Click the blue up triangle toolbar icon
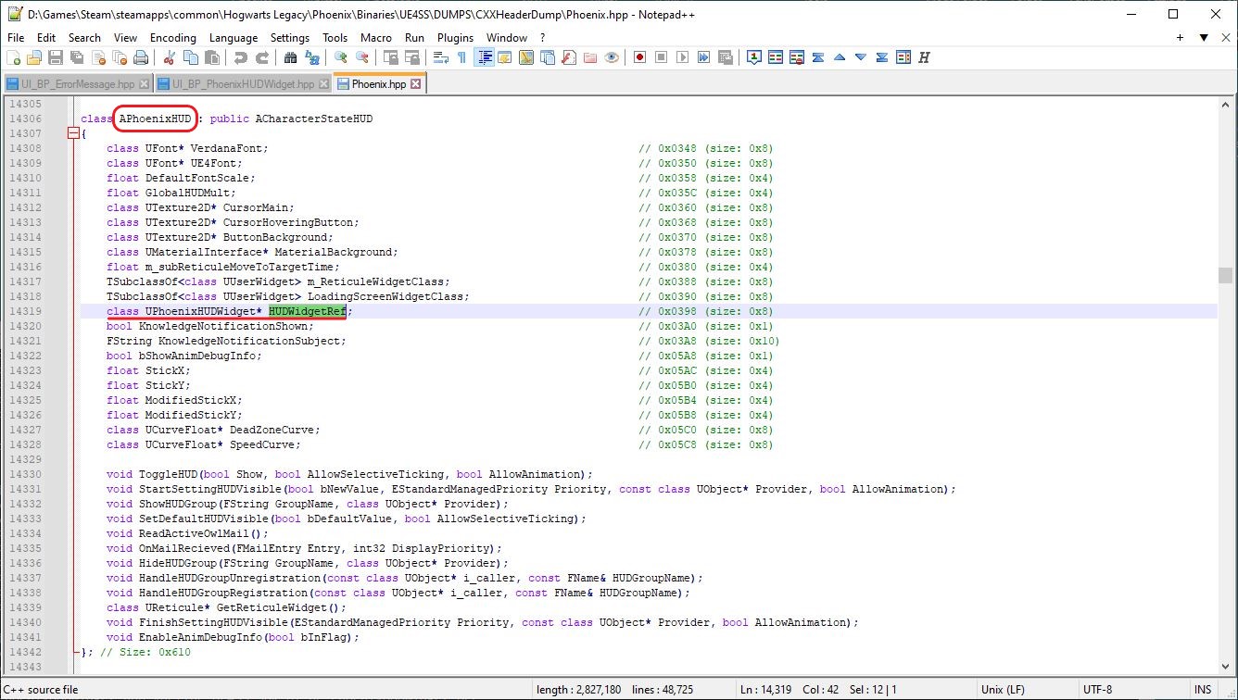The width and height of the screenshot is (1238, 700). tap(839, 57)
